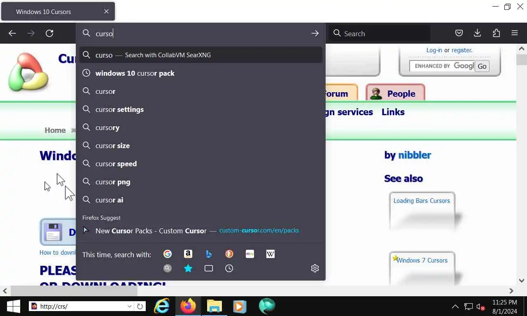Open File Explorer from the taskbar
527x316 pixels.
pos(214,306)
